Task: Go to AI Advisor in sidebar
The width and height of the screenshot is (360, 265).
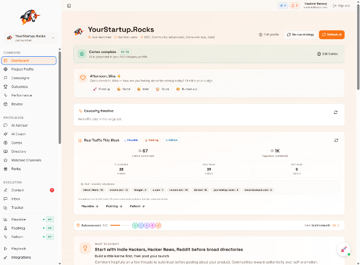Action: tap(20, 126)
